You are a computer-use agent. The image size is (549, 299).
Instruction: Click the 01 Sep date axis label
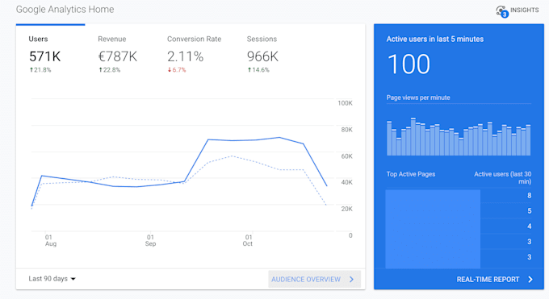[x=150, y=241]
